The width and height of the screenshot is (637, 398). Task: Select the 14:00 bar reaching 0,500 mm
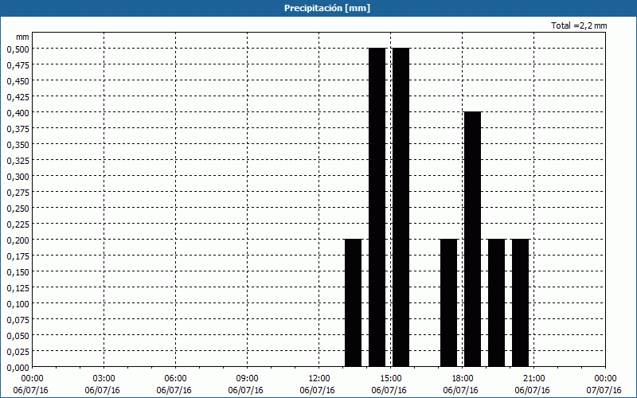377,207
